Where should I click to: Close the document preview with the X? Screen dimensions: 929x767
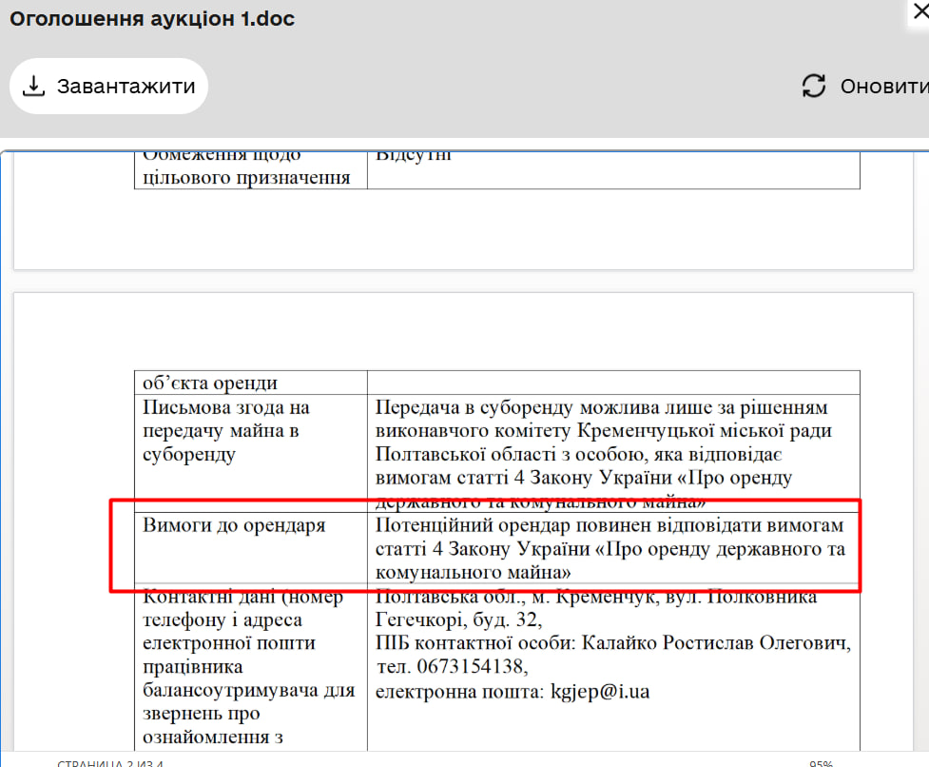919,11
